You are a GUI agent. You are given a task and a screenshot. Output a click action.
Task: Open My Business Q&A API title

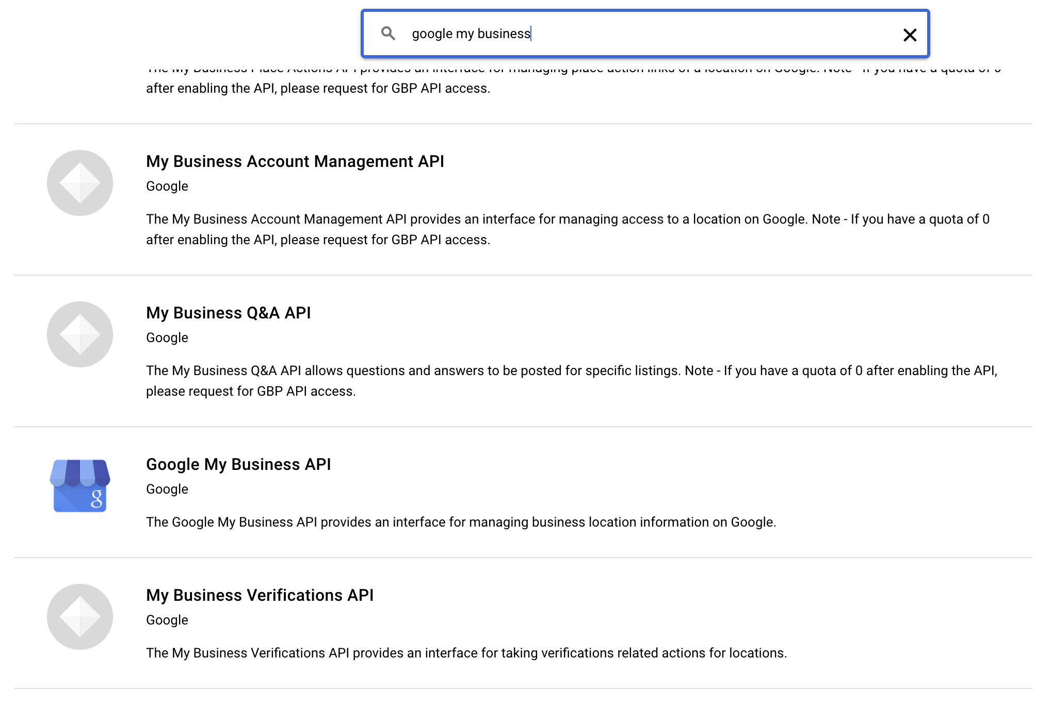[229, 313]
